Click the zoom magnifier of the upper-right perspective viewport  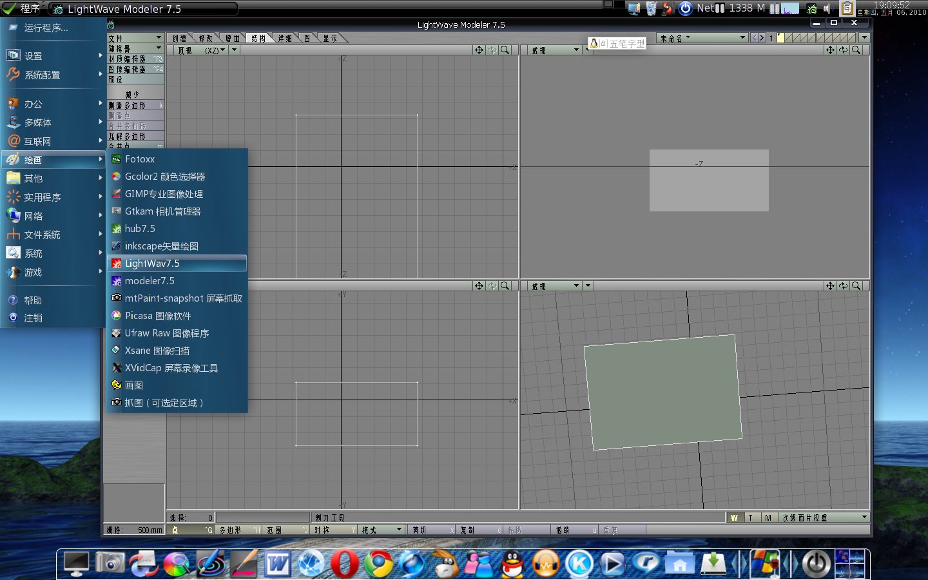[856, 50]
